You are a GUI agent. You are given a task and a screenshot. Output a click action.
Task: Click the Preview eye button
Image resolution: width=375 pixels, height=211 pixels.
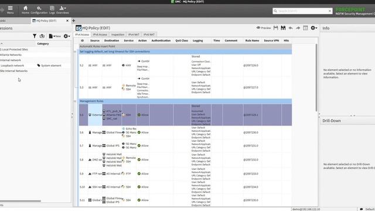click(264, 28)
